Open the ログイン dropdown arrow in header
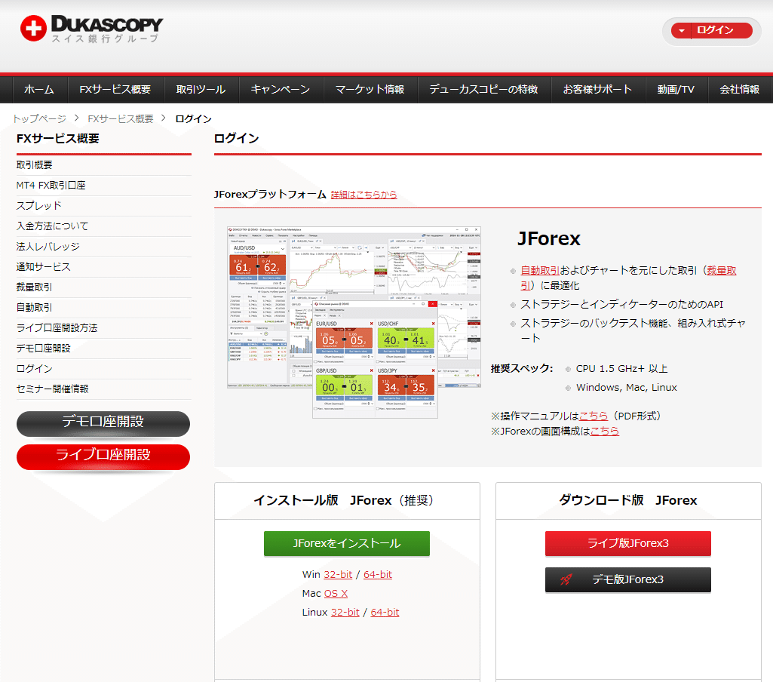 (682, 31)
